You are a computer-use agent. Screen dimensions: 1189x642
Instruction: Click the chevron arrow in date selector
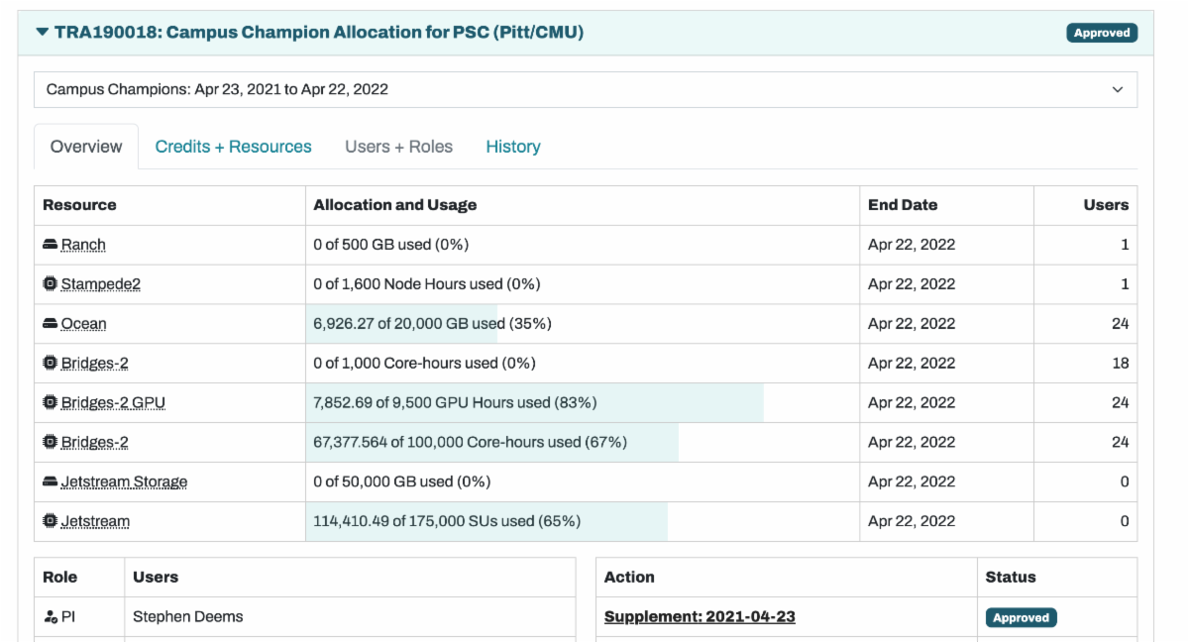1118,89
